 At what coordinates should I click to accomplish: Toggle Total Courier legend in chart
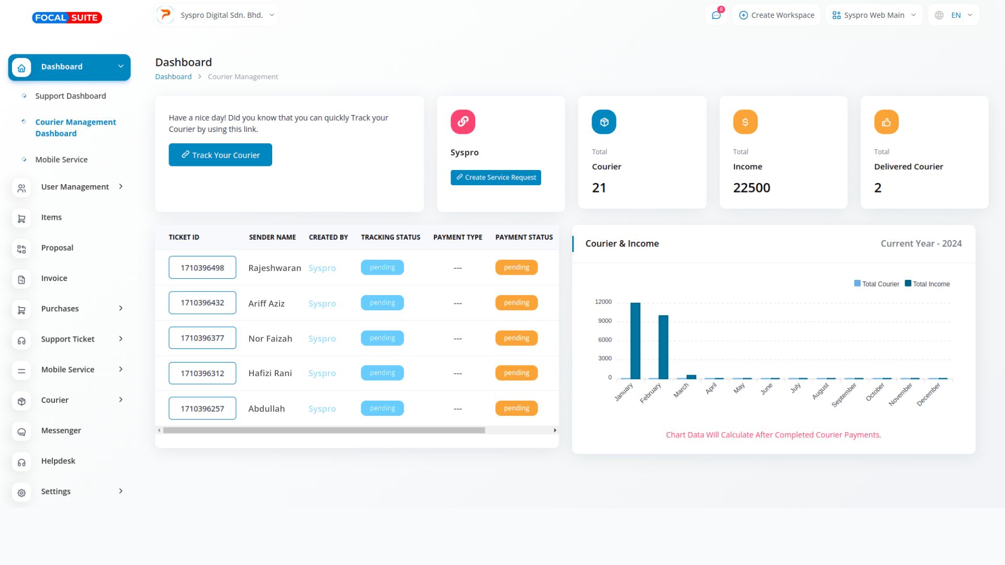point(876,284)
